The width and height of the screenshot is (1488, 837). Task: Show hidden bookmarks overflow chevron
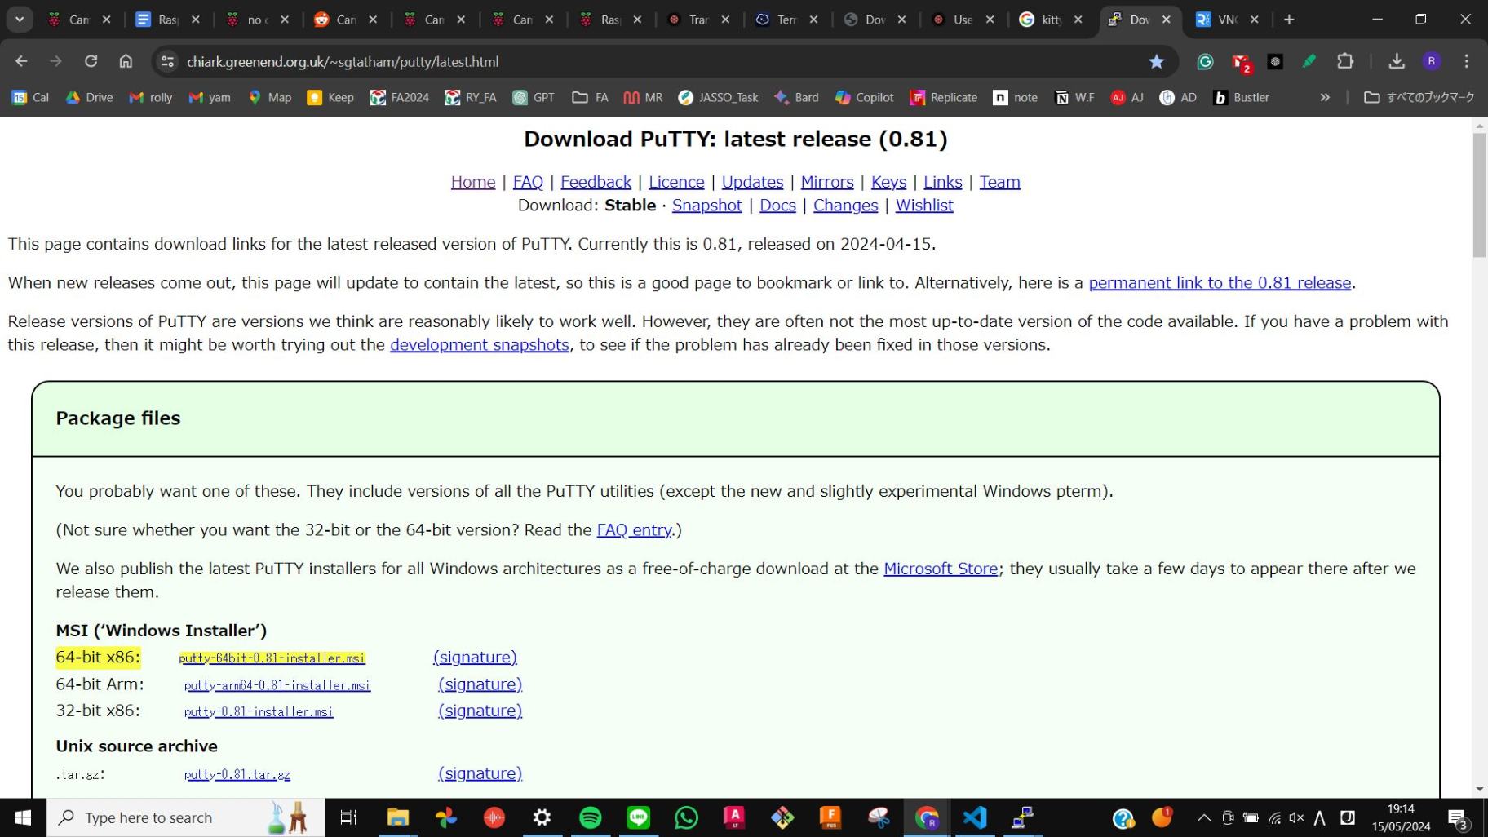1325,97
